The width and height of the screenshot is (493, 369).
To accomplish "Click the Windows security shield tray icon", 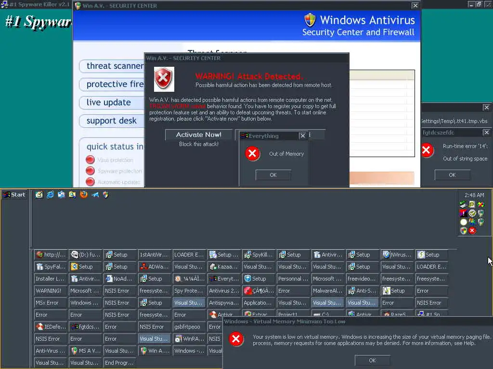I will tap(463, 231).
